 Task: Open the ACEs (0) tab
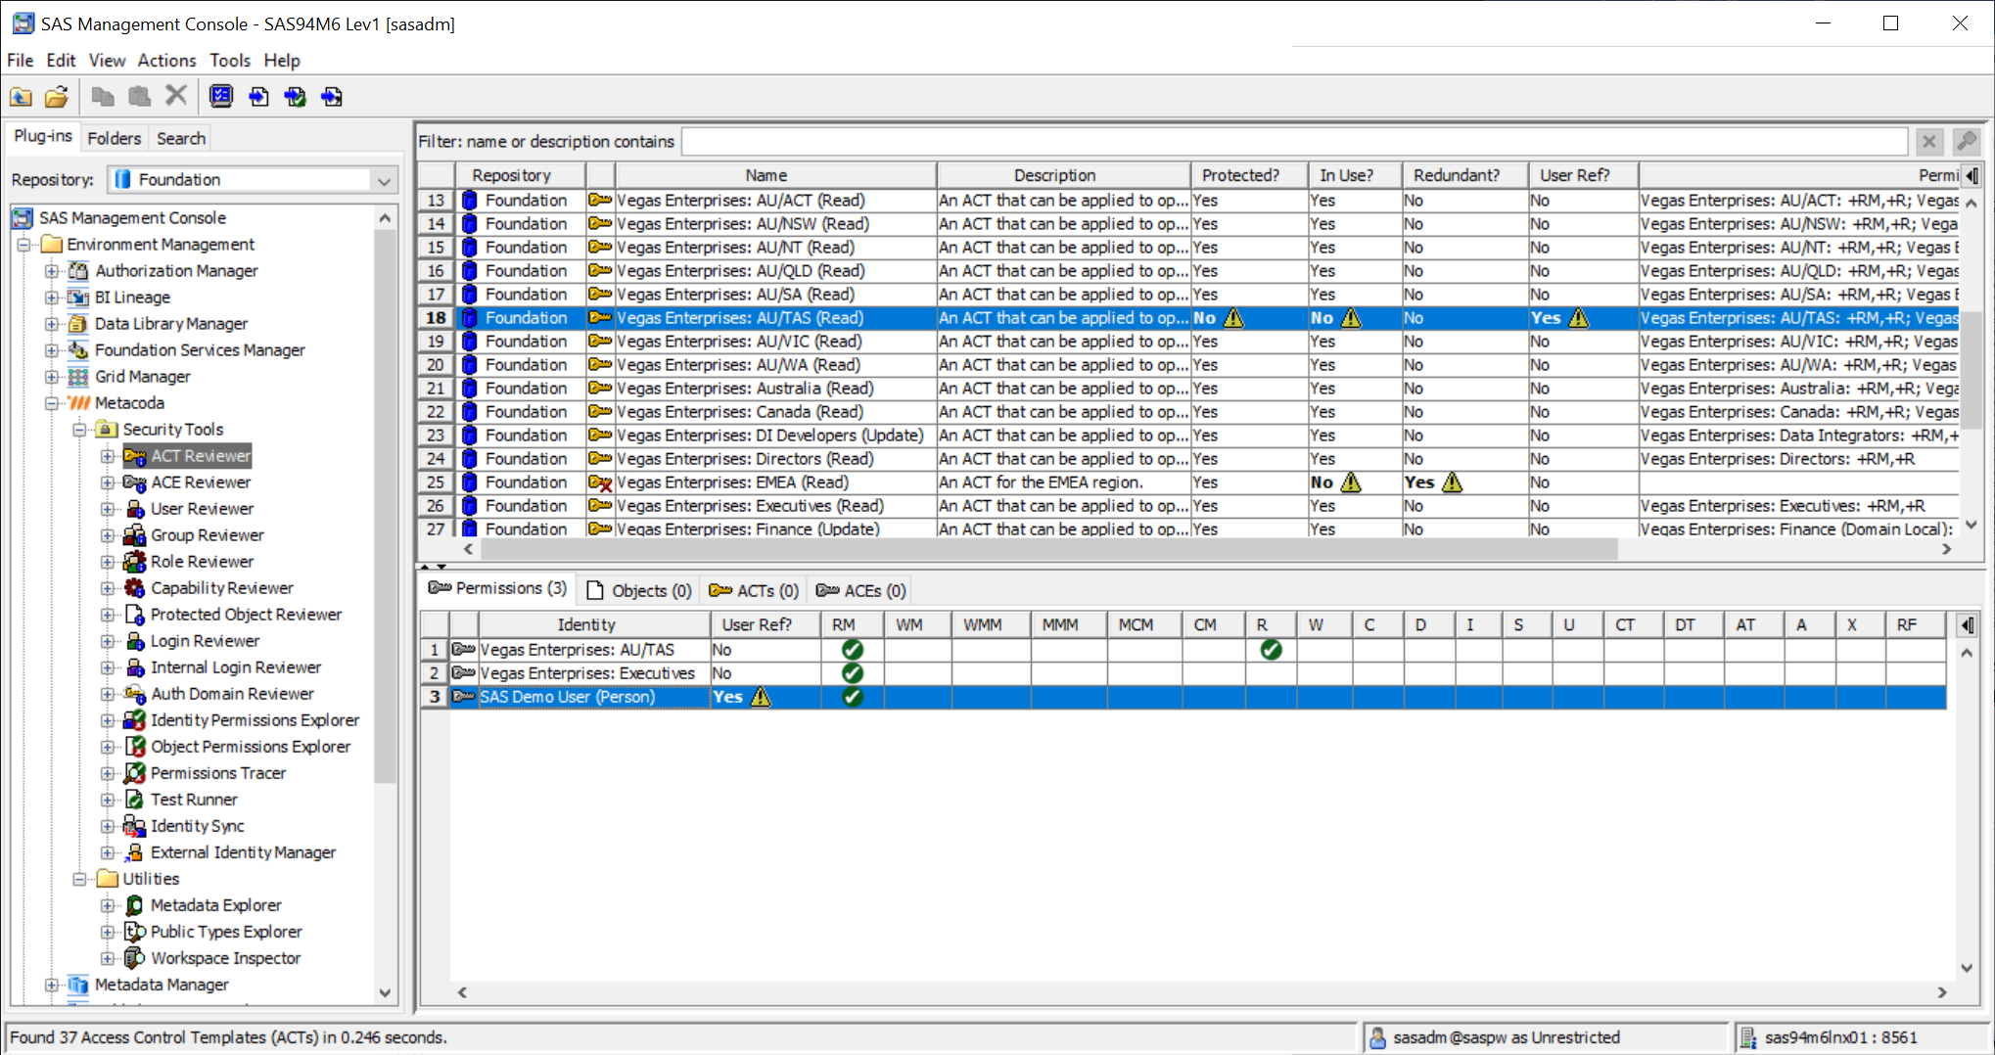pos(860,590)
